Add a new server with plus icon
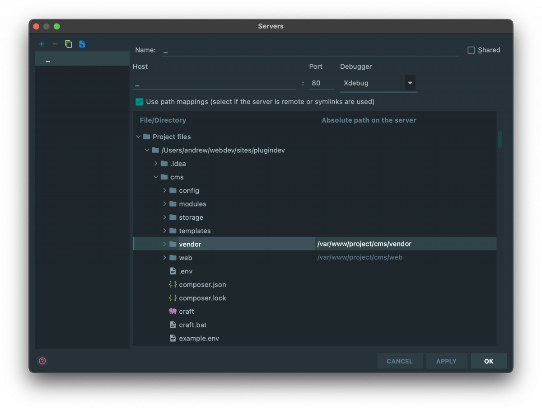Image resolution: width=542 pixels, height=411 pixels. [x=42, y=44]
